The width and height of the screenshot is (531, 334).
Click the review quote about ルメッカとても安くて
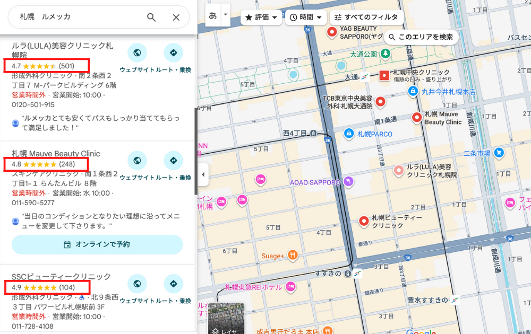[100, 122]
